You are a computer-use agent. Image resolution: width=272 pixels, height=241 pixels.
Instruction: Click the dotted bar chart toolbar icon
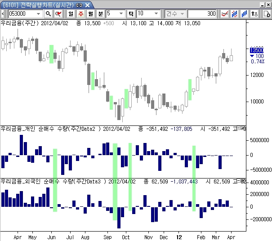coord(234,14)
